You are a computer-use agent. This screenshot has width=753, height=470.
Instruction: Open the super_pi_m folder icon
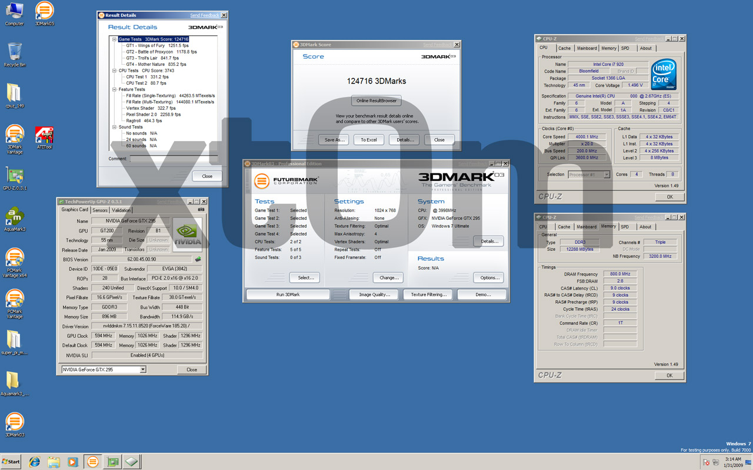point(14,343)
